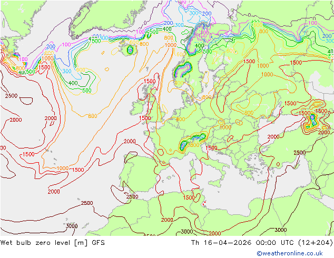Screen dimensions: 334x258
Task: Click the 2500 contour label near southern Spain
Action: 132,197
